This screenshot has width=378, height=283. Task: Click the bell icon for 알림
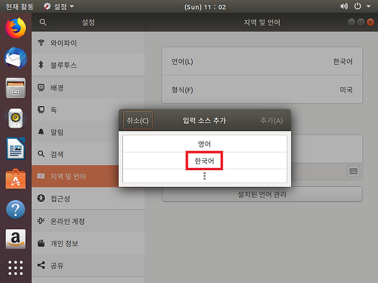click(x=41, y=132)
